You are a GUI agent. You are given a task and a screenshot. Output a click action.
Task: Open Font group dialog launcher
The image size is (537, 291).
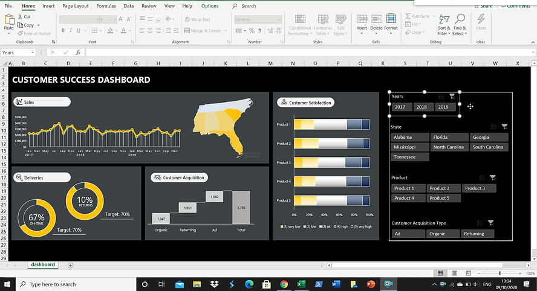click(x=132, y=42)
